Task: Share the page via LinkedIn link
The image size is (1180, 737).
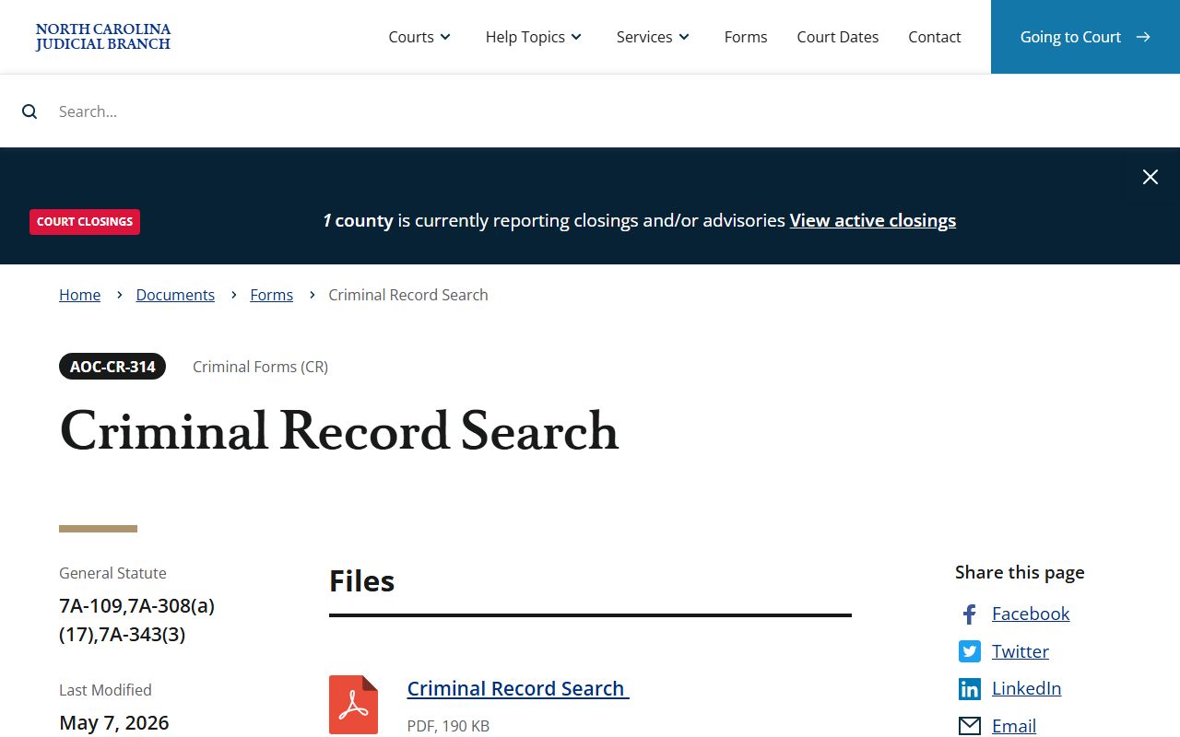Action: click(x=1026, y=688)
